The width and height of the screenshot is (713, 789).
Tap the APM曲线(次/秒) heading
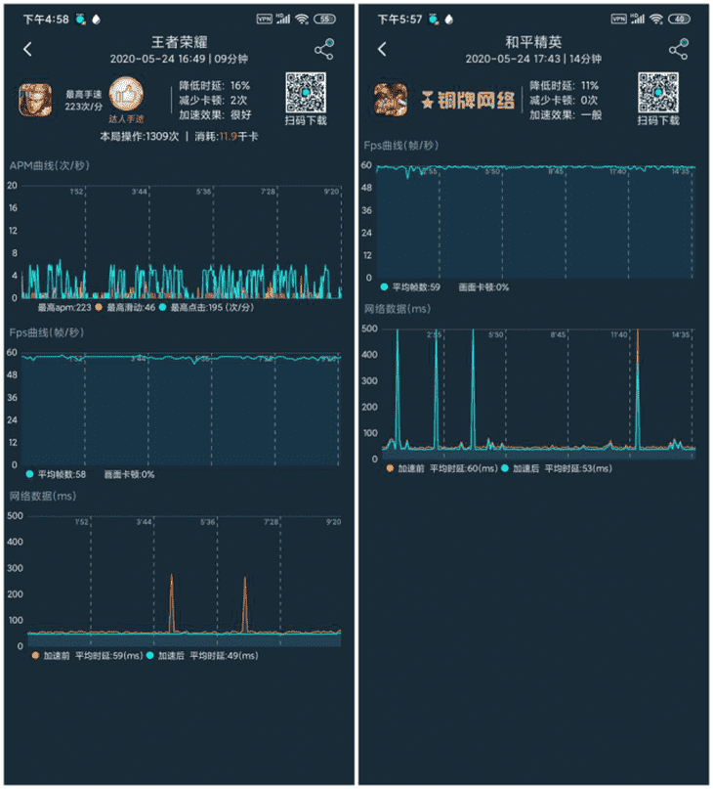coord(49,165)
